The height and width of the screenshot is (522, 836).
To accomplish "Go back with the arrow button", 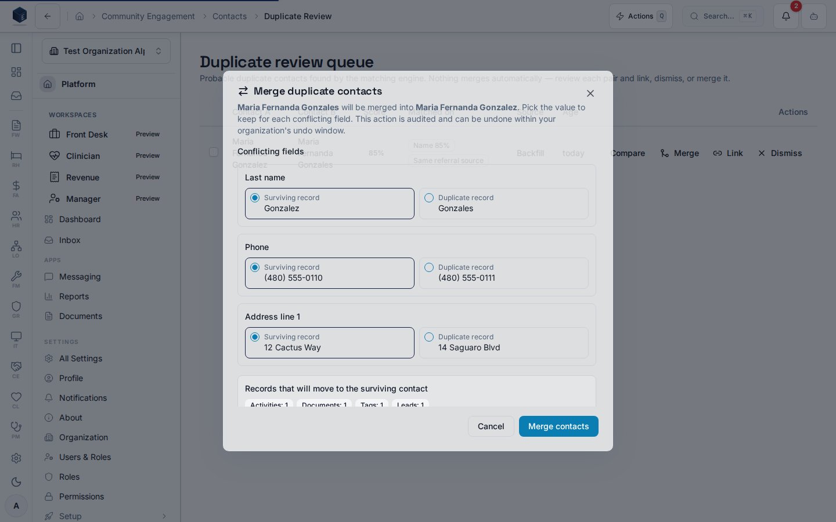I will [x=48, y=16].
